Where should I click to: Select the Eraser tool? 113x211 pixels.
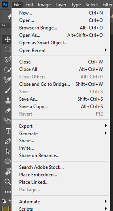8,111
